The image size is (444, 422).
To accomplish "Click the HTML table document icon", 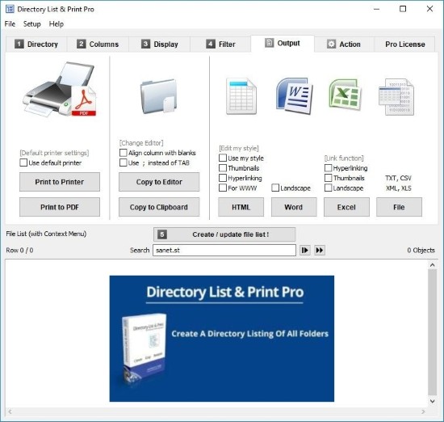I will [241, 96].
